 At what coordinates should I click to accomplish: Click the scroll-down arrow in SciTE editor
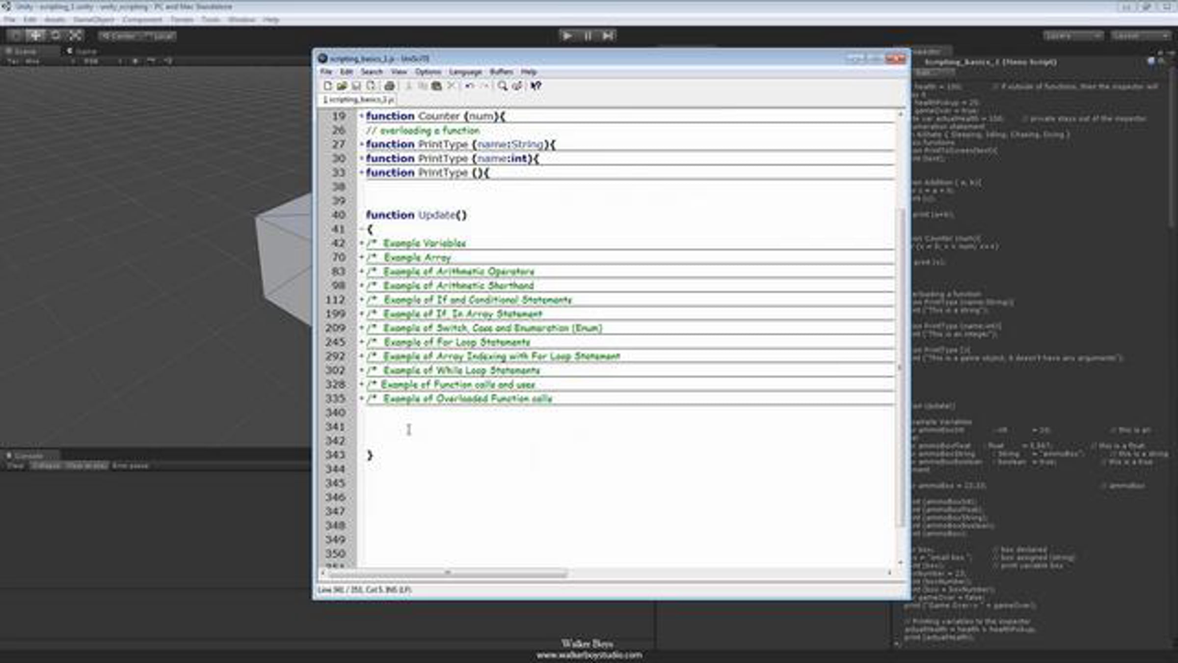pos(900,562)
